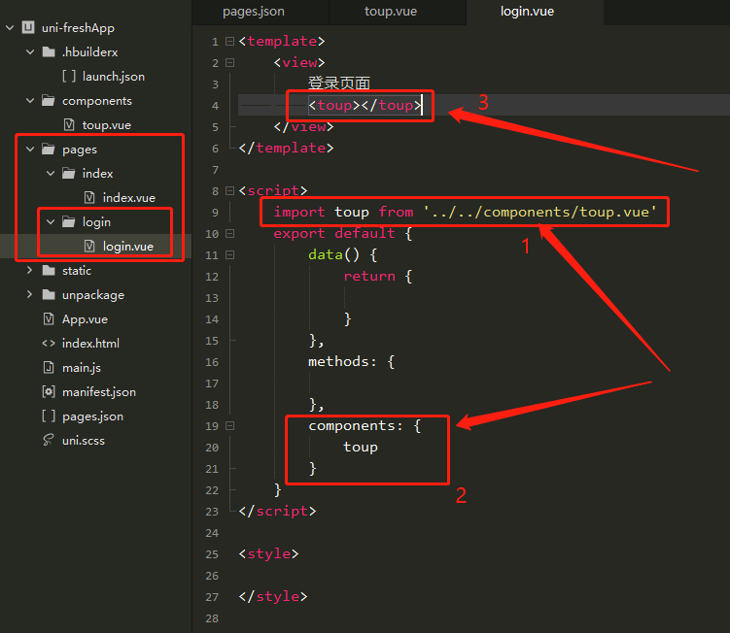Select login.vue in the file tree

coord(128,246)
